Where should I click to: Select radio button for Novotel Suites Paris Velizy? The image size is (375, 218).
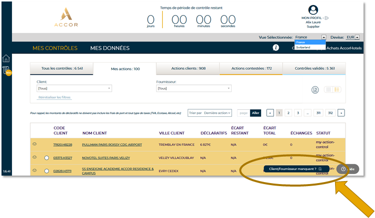pyautogui.click(x=46, y=158)
